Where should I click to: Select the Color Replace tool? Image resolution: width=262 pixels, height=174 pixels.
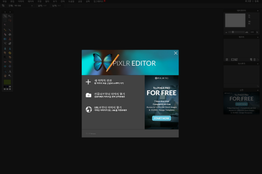pyautogui.click(x=5, y=43)
